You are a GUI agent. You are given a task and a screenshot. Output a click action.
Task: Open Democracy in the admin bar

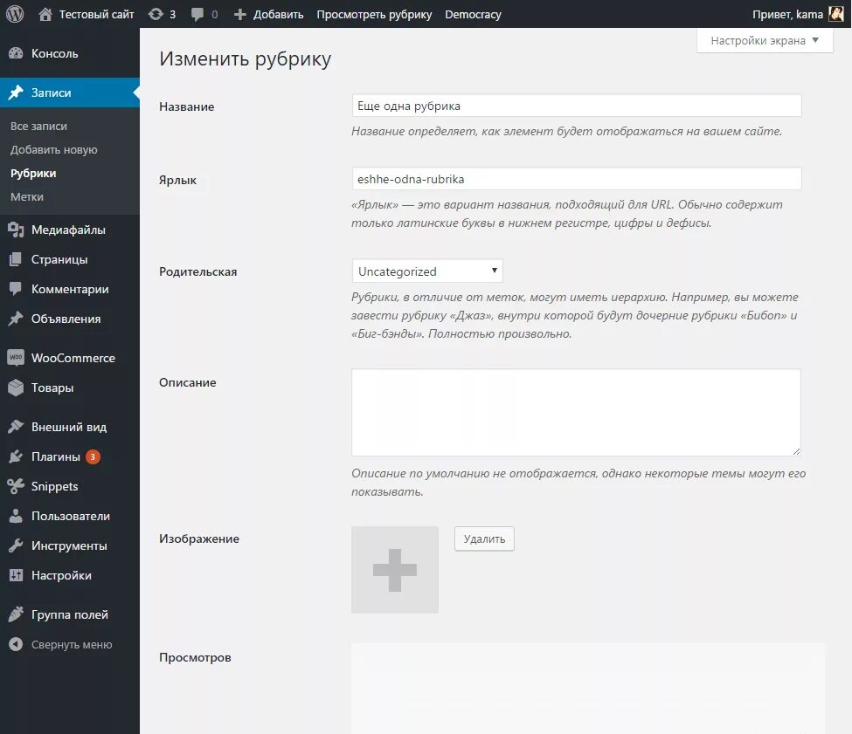coord(473,15)
